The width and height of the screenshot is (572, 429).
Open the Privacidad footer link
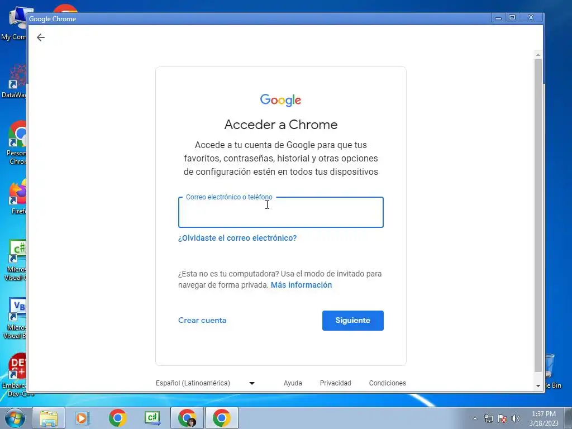click(335, 383)
